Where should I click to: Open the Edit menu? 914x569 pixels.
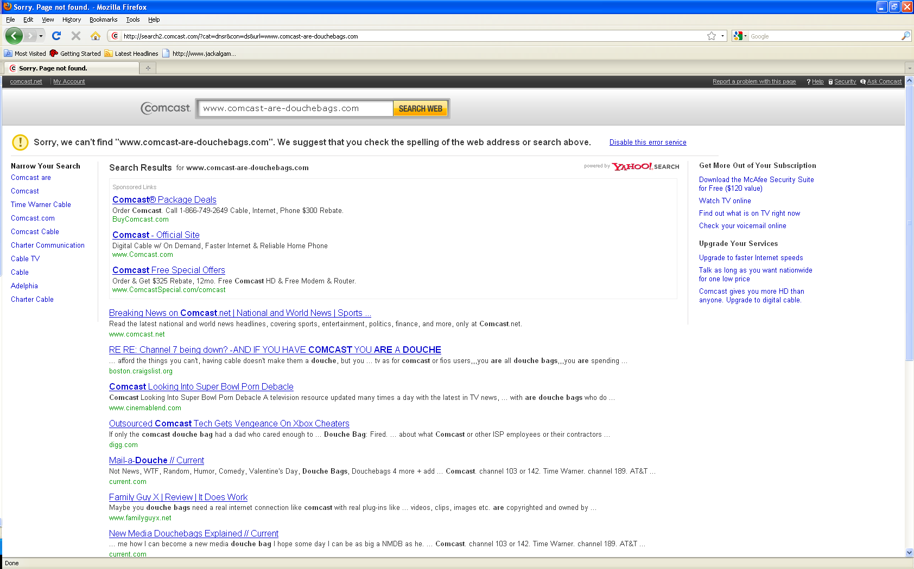click(28, 20)
